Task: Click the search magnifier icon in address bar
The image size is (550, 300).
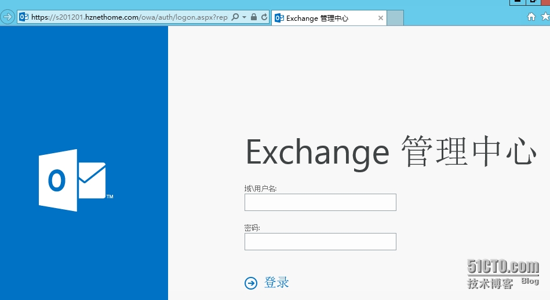Action: tap(235, 17)
